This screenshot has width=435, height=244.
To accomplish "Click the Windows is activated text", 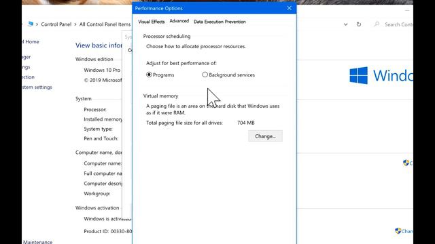I will tap(107, 219).
